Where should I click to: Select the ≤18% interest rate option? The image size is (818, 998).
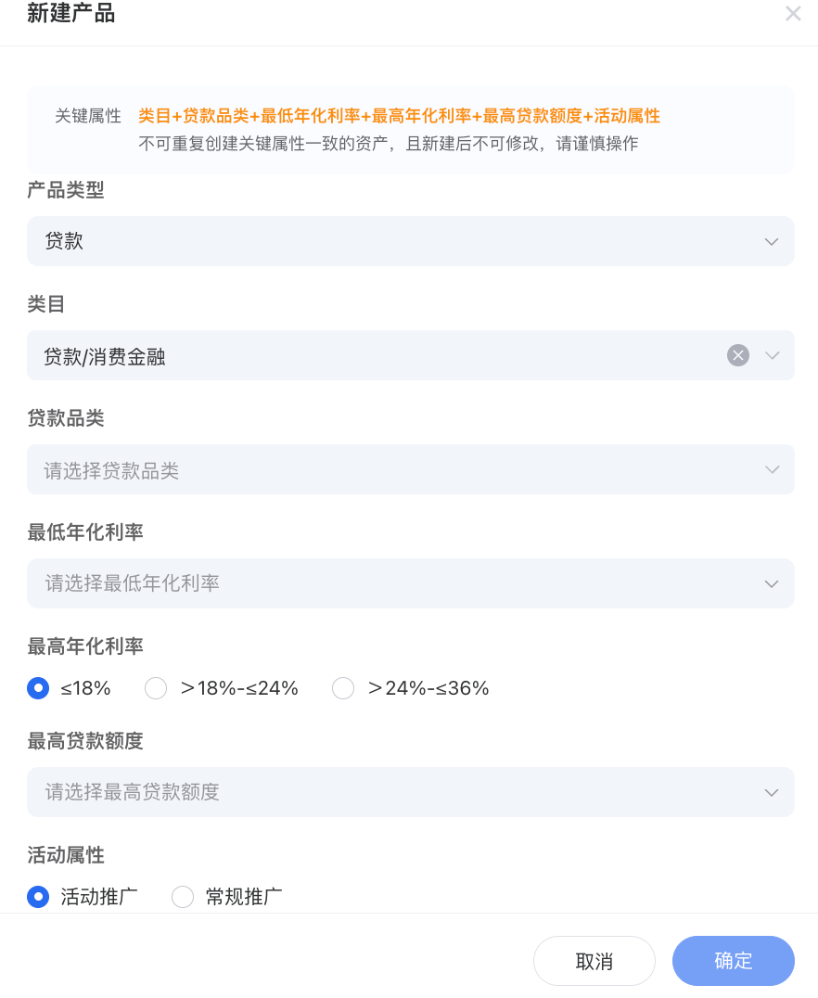38,688
